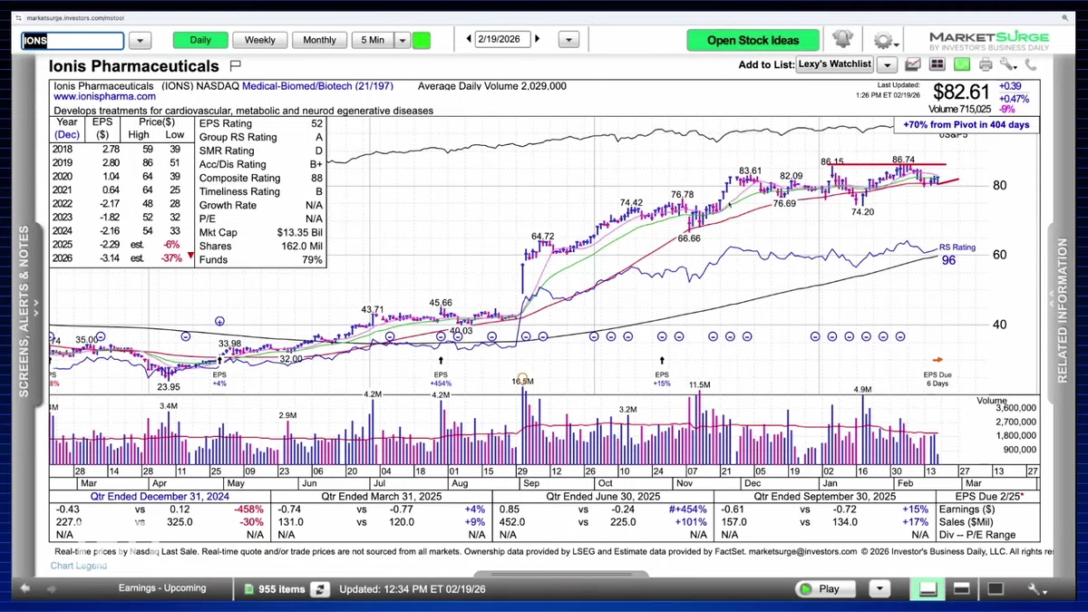Open the Chart Legend link
The height and width of the screenshot is (612, 1088).
click(79, 566)
